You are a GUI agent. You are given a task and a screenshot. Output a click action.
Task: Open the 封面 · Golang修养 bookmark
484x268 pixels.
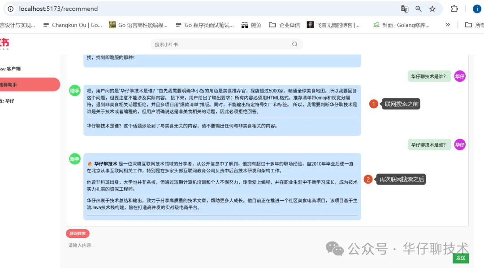point(401,25)
